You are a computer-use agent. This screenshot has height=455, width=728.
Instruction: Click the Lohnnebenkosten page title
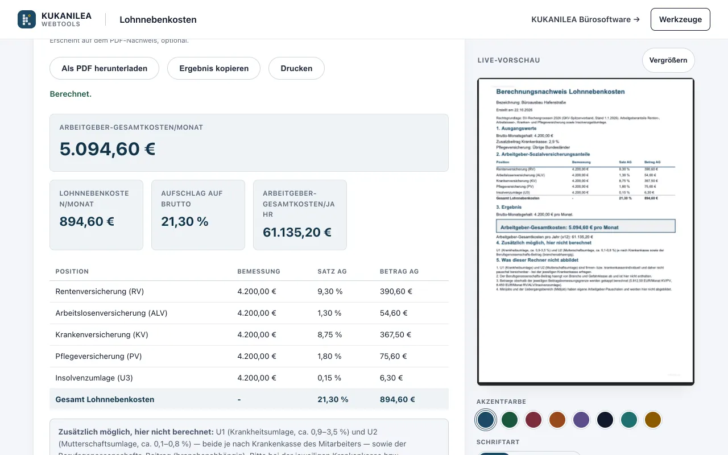(158, 19)
